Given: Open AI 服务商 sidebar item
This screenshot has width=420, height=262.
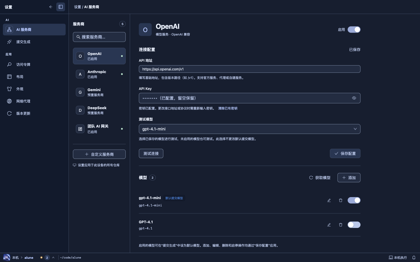Looking at the screenshot, I should tap(34, 29).
